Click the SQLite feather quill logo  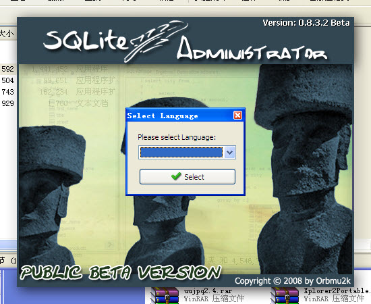point(156,41)
